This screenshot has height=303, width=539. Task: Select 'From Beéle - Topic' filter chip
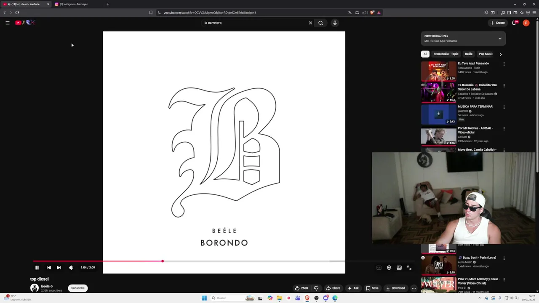pos(446,54)
